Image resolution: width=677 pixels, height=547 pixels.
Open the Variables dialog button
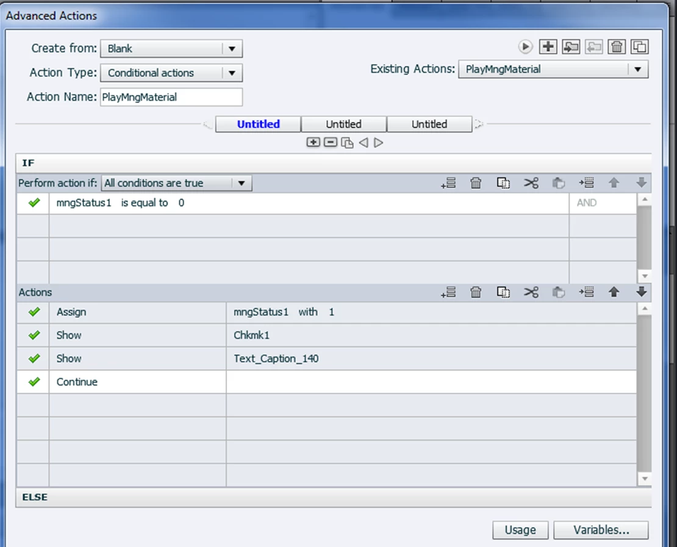tap(601, 530)
